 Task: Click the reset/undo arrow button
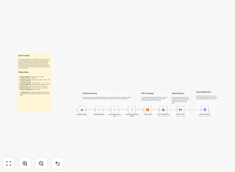[x=57, y=163]
